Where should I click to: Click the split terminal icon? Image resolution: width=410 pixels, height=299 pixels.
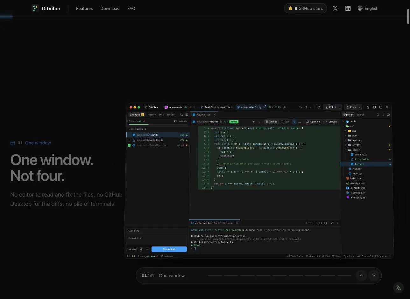[315, 223]
